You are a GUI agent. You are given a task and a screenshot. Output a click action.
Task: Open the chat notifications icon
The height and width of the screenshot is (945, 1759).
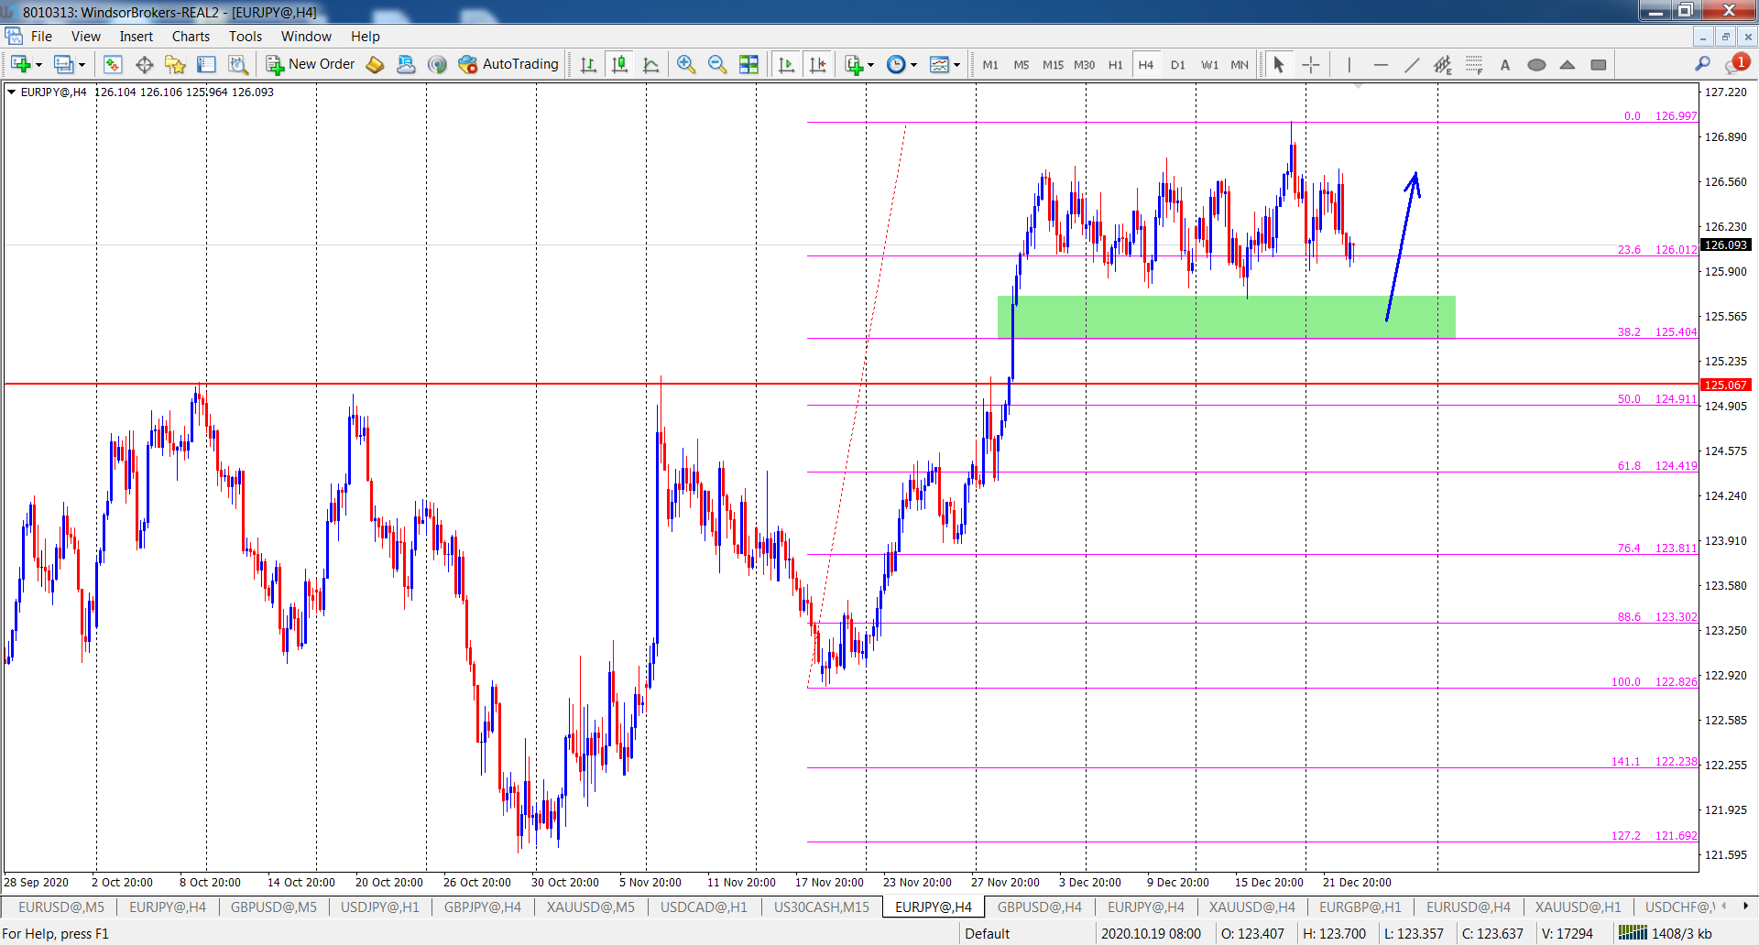pyautogui.click(x=1736, y=64)
